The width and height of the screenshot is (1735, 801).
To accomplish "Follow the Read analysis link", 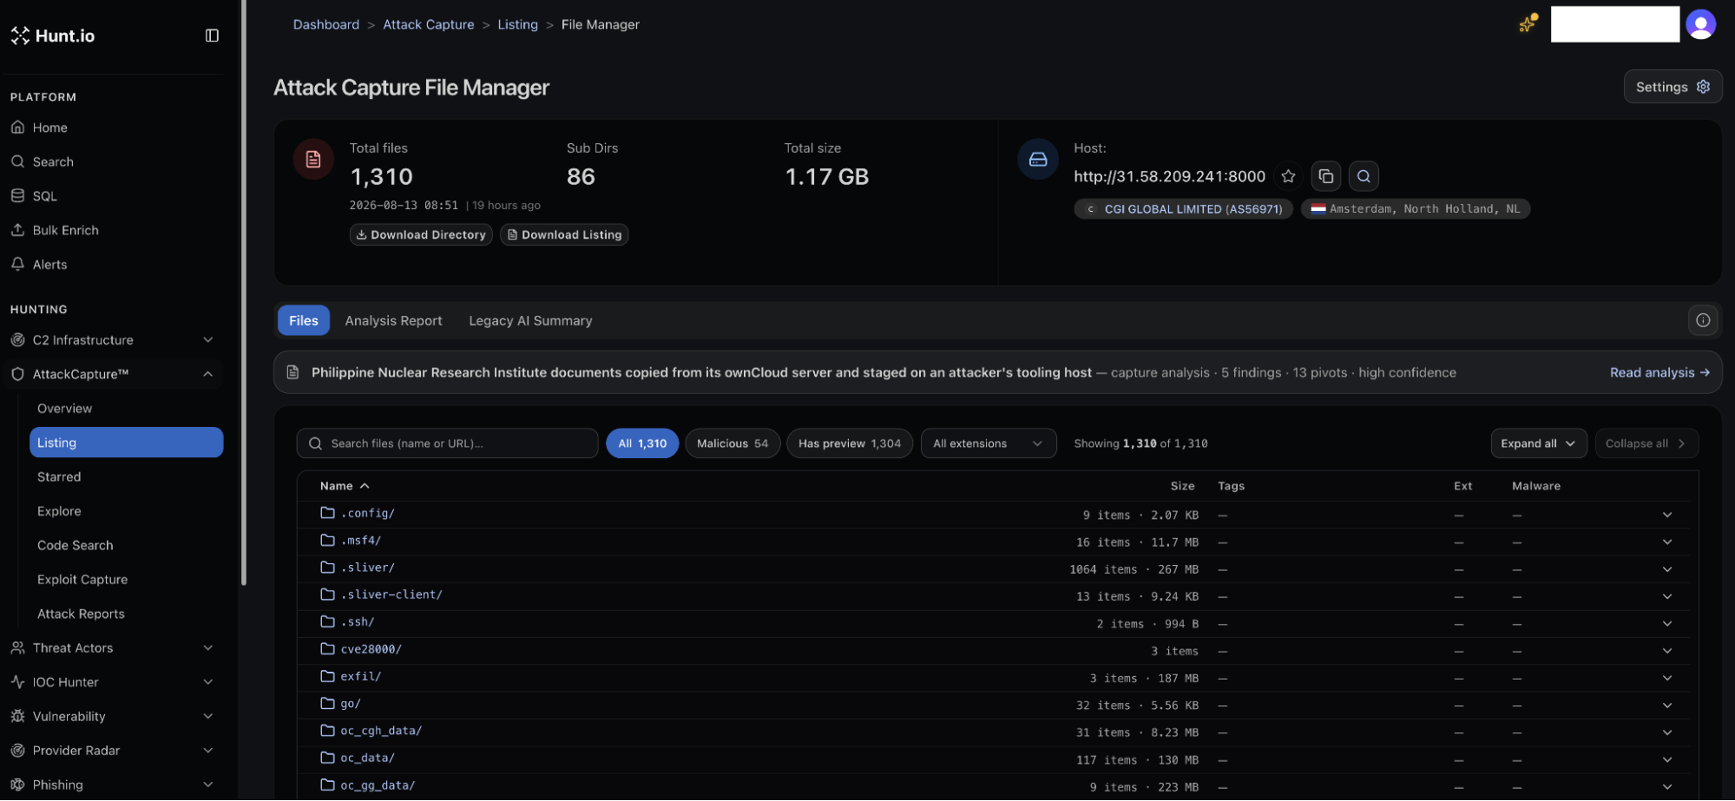I will pos(1659,372).
